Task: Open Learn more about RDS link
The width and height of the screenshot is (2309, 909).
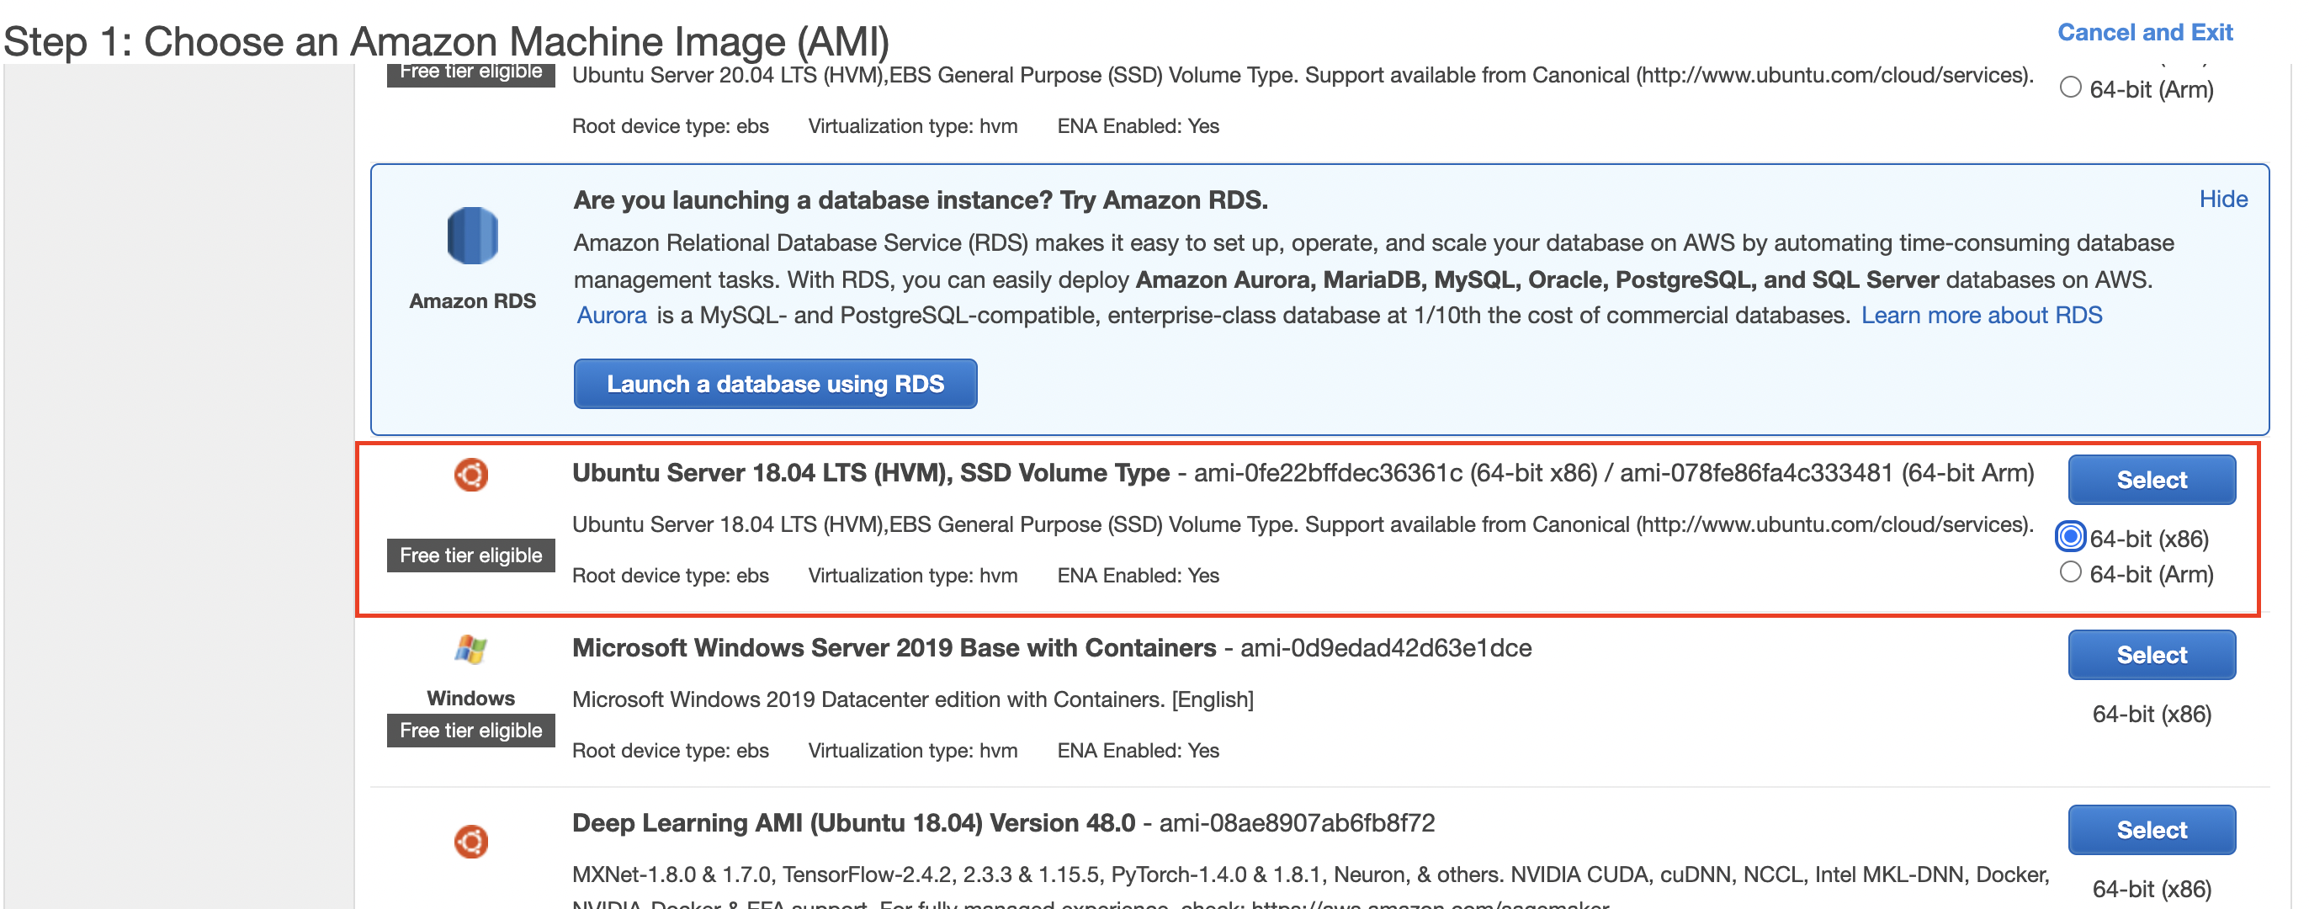Action: (x=1981, y=316)
